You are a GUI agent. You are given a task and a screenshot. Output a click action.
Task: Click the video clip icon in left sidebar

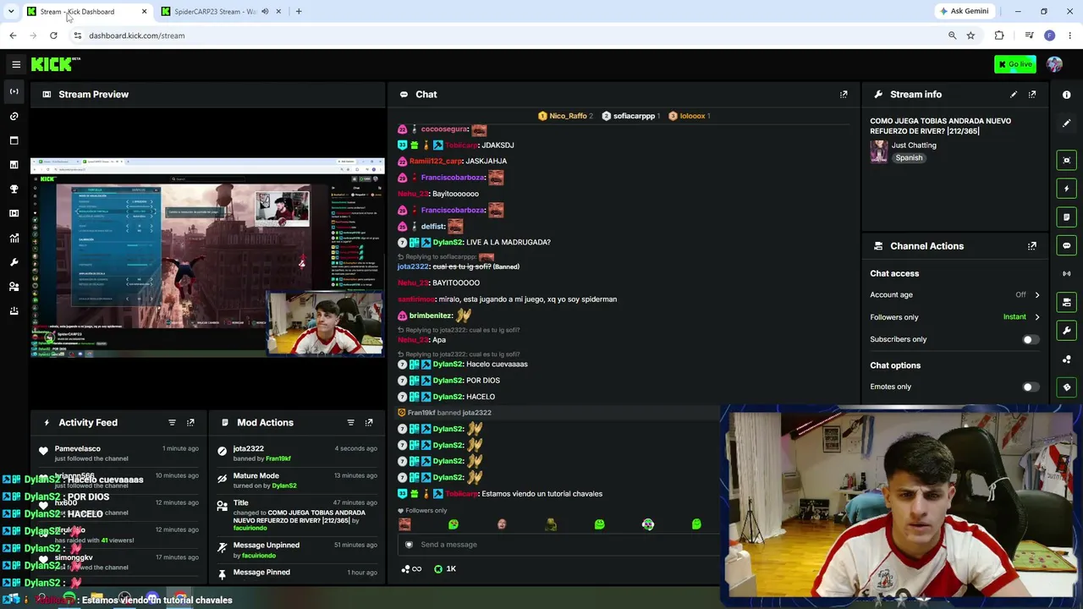click(14, 213)
